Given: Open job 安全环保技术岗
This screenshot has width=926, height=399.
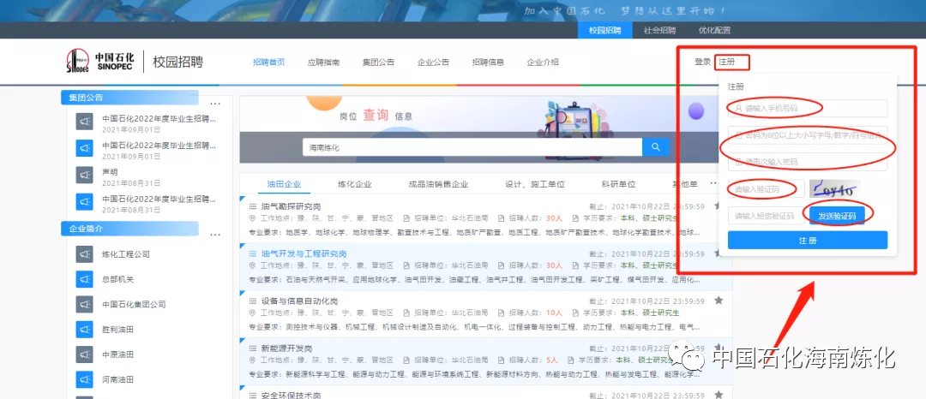Looking at the screenshot, I should pyautogui.click(x=291, y=396).
